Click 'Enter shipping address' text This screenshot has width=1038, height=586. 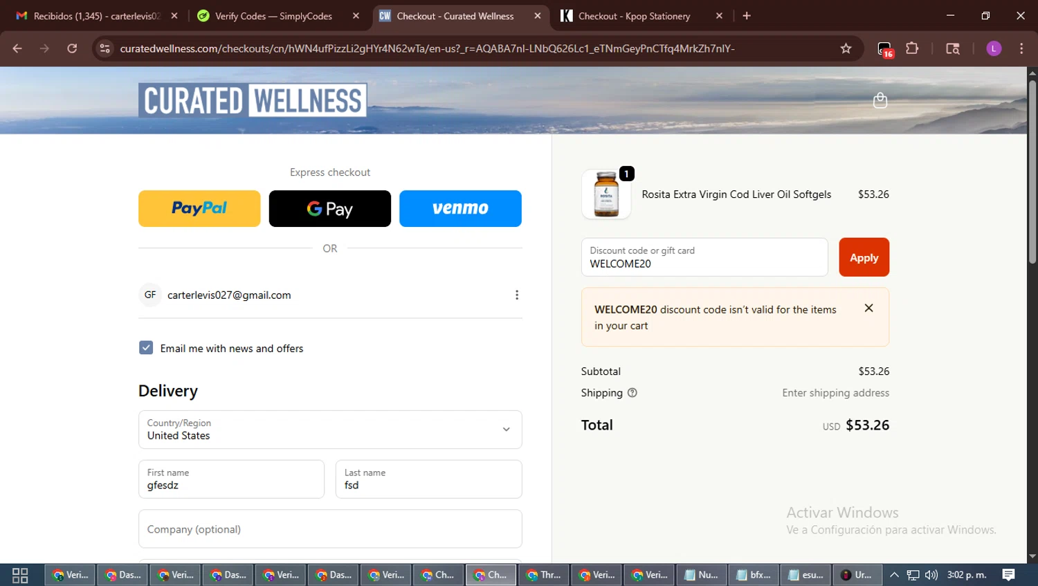(835, 393)
